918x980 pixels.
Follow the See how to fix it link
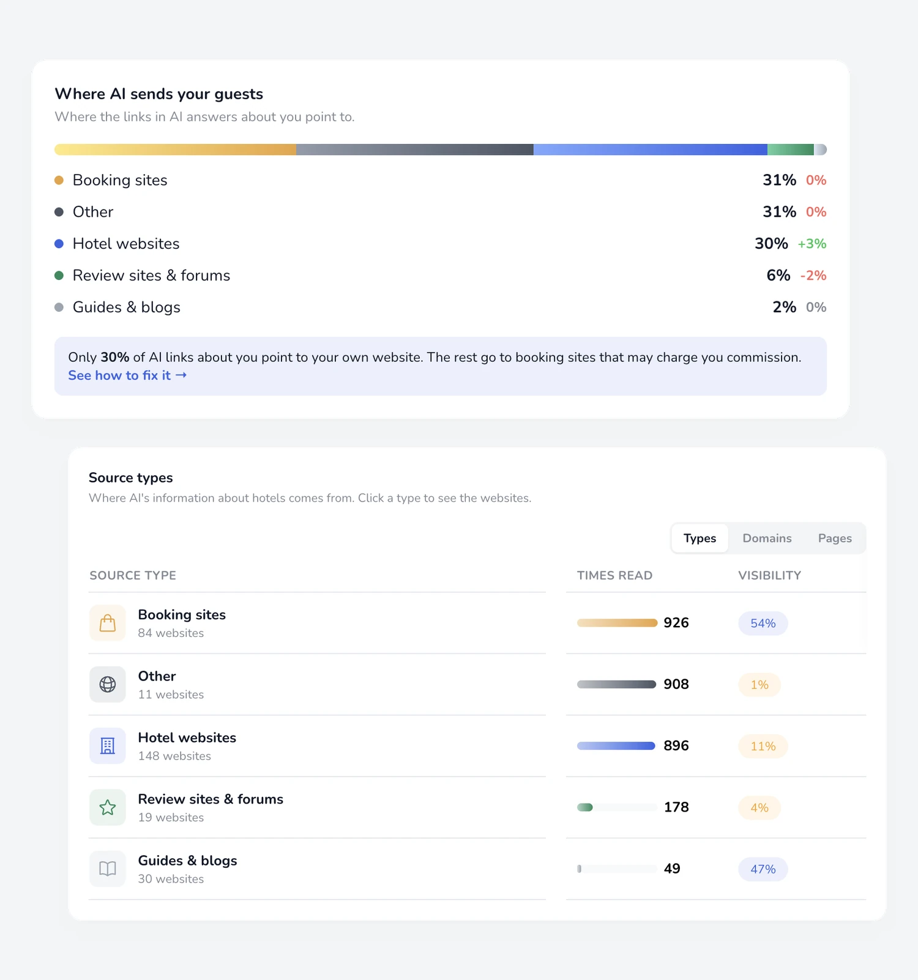[127, 375]
